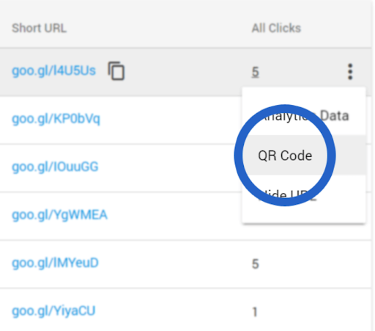This screenshot has height=331, width=375.
Task: Select click count 1 in goo.gl/YiyaCU row
Action: (255, 312)
